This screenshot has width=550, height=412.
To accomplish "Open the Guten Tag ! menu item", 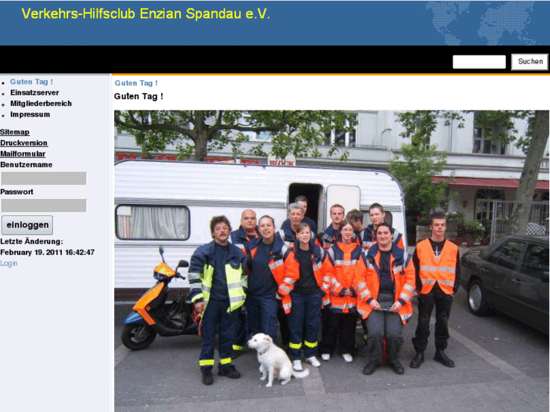I will tap(32, 82).
